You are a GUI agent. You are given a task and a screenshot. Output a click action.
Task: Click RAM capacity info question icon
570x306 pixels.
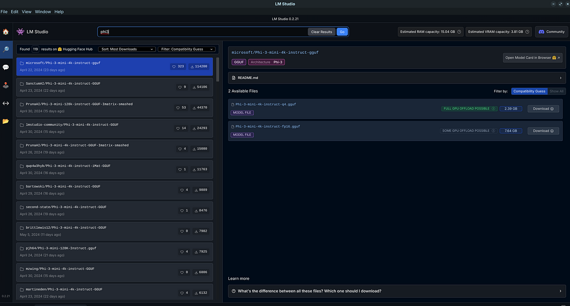pyautogui.click(x=459, y=32)
